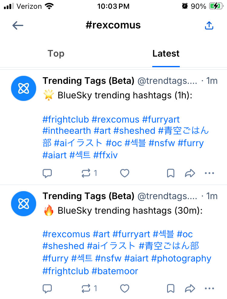Open Trending Tags avatar on the 1h post
227x299 pixels.
pyautogui.click(x=23, y=88)
